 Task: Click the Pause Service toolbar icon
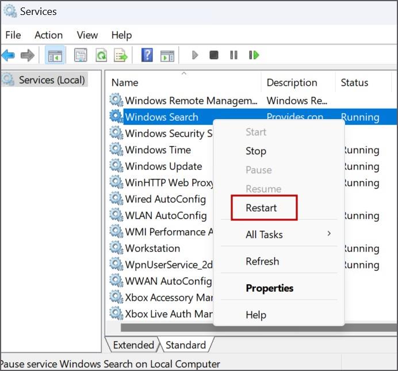click(x=234, y=55)
